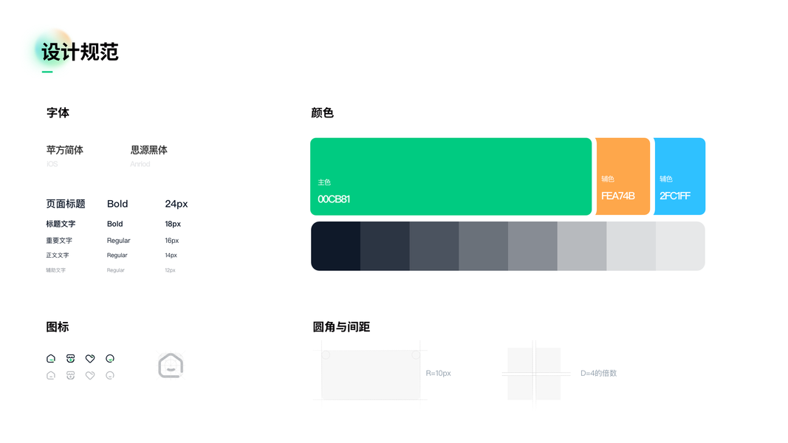Pick the lightest gray swatch in the row
This screenshot has width=788, height=443.
680,246
